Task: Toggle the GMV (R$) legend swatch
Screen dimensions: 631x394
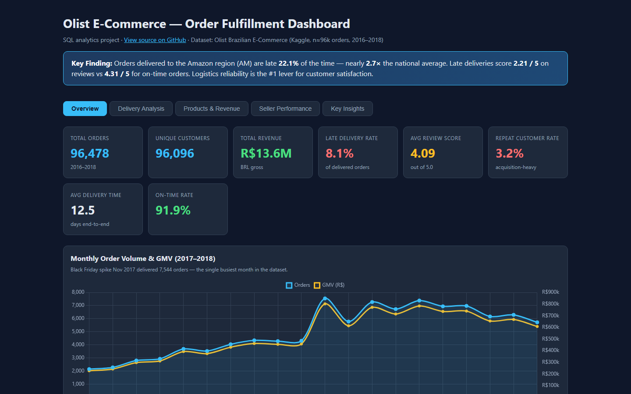Action: (317, 285)
